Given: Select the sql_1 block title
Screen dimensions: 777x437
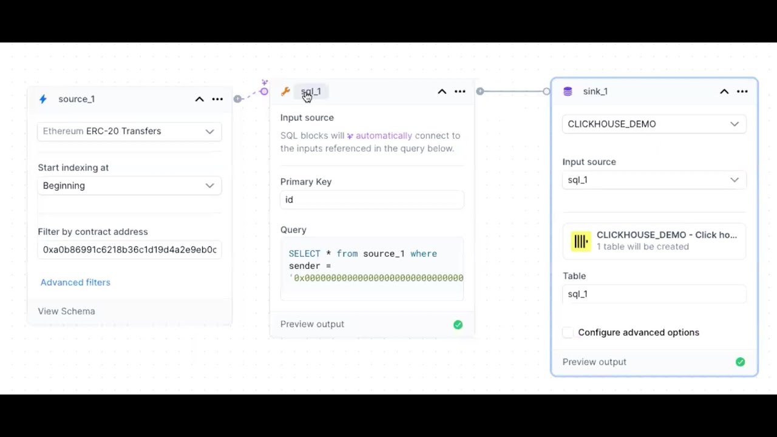Looking at the screenshot, I should click(x=311, y=92).
